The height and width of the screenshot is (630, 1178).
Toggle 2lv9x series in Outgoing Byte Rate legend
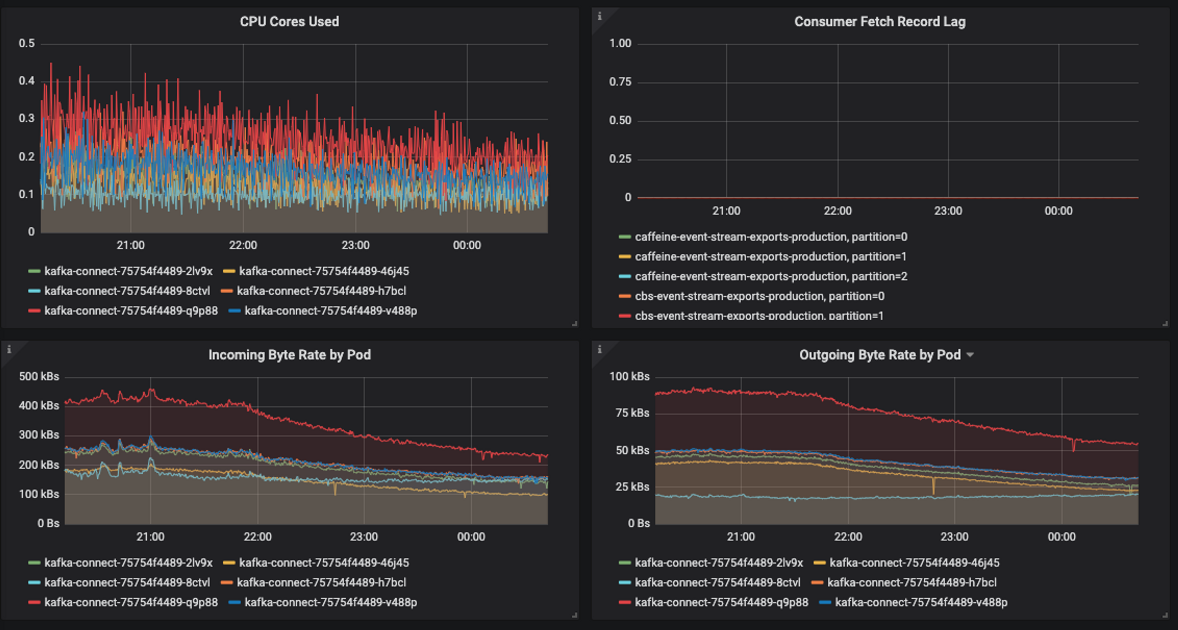(719, 563)
